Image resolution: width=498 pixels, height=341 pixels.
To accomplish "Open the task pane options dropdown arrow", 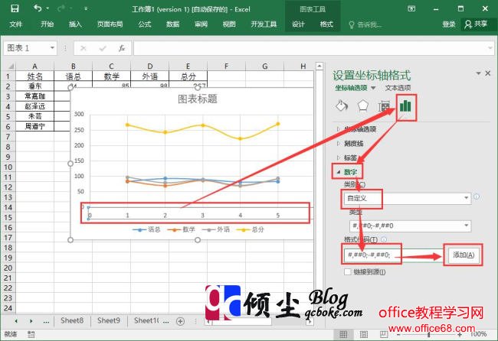I will tap(478, 73).
